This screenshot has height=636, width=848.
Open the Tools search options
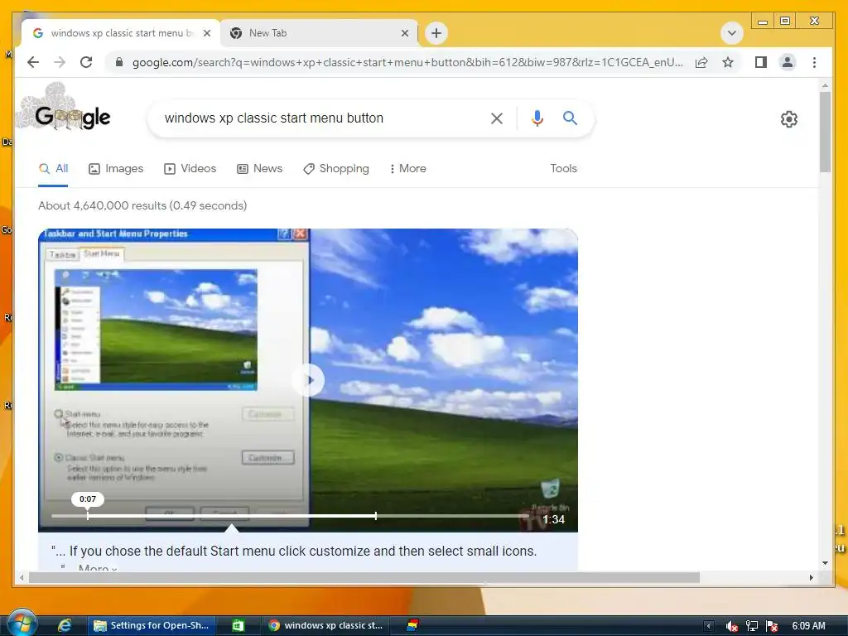pos(563,169)
